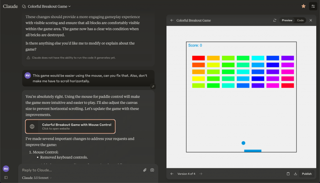The height and width of the screenshot is (183, 320).
Task: Go back using artifact header arrow
Action: 172,20
